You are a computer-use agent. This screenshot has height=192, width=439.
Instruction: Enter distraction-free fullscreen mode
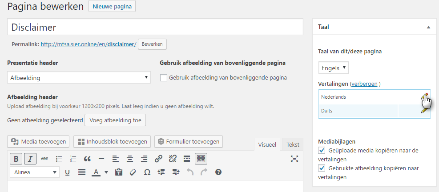pos(294,159)
